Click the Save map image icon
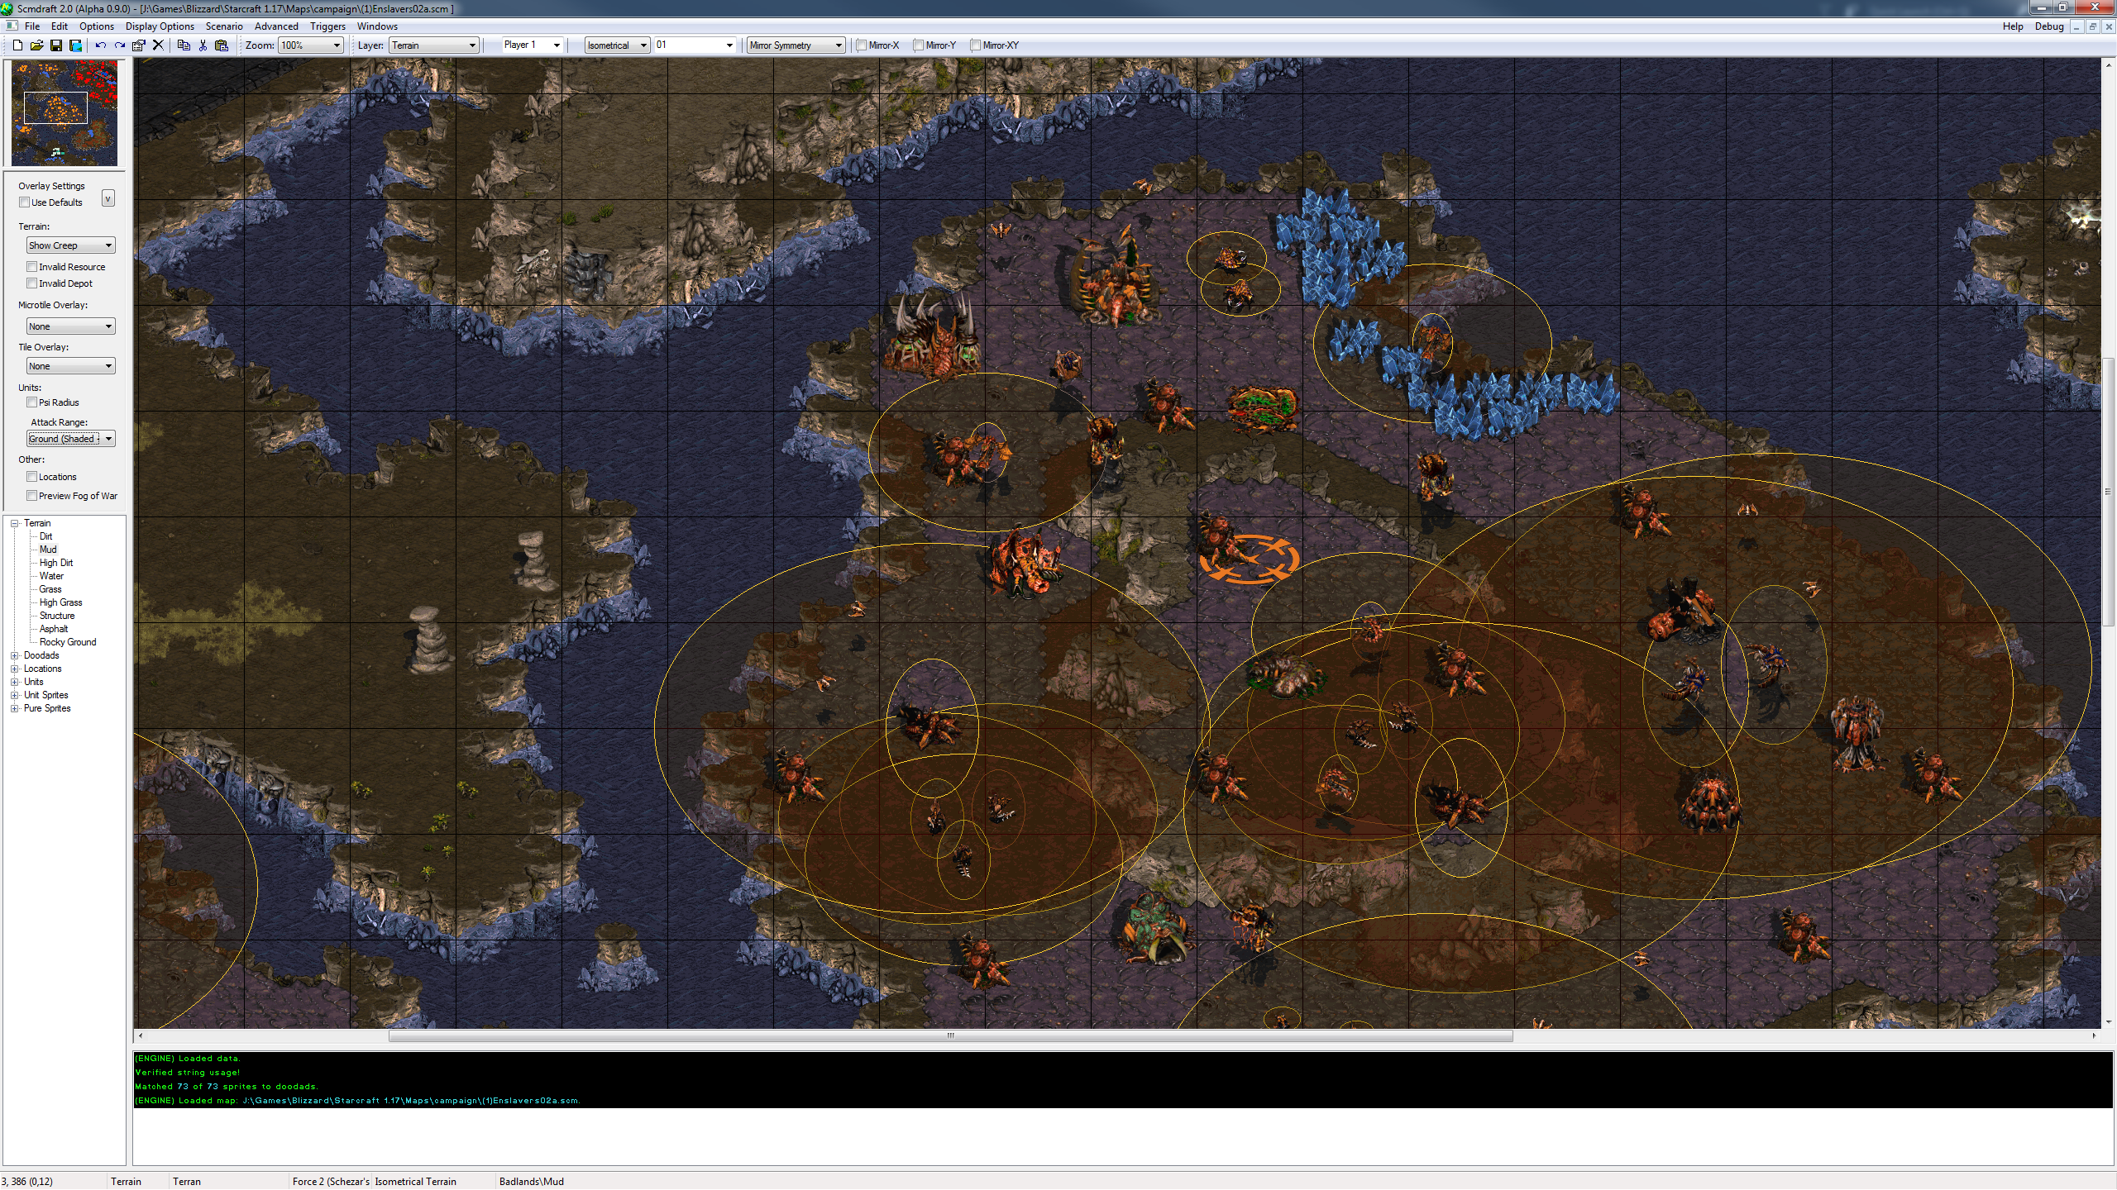The image size is (2117, 1190). (75, 45)
